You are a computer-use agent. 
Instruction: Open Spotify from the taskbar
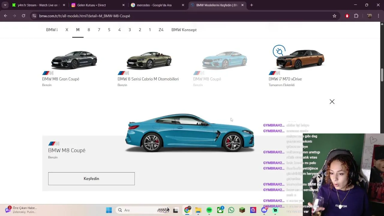(209, 210)
